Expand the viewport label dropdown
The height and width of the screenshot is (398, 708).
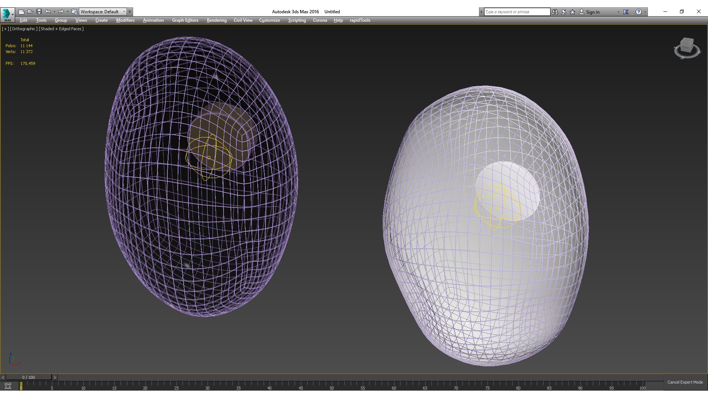[x=6, y=28]
